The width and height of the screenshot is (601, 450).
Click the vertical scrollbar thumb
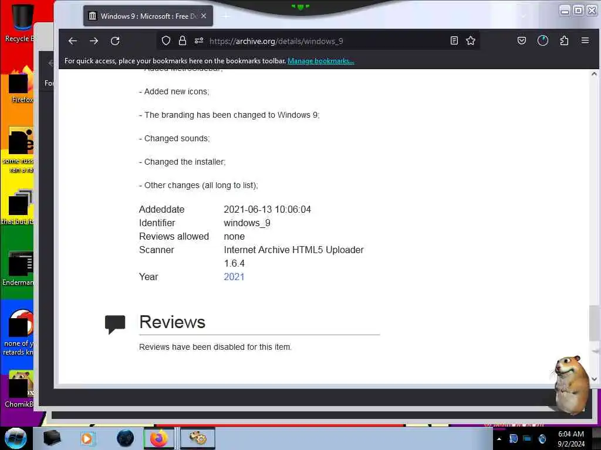tap(594, 323)
